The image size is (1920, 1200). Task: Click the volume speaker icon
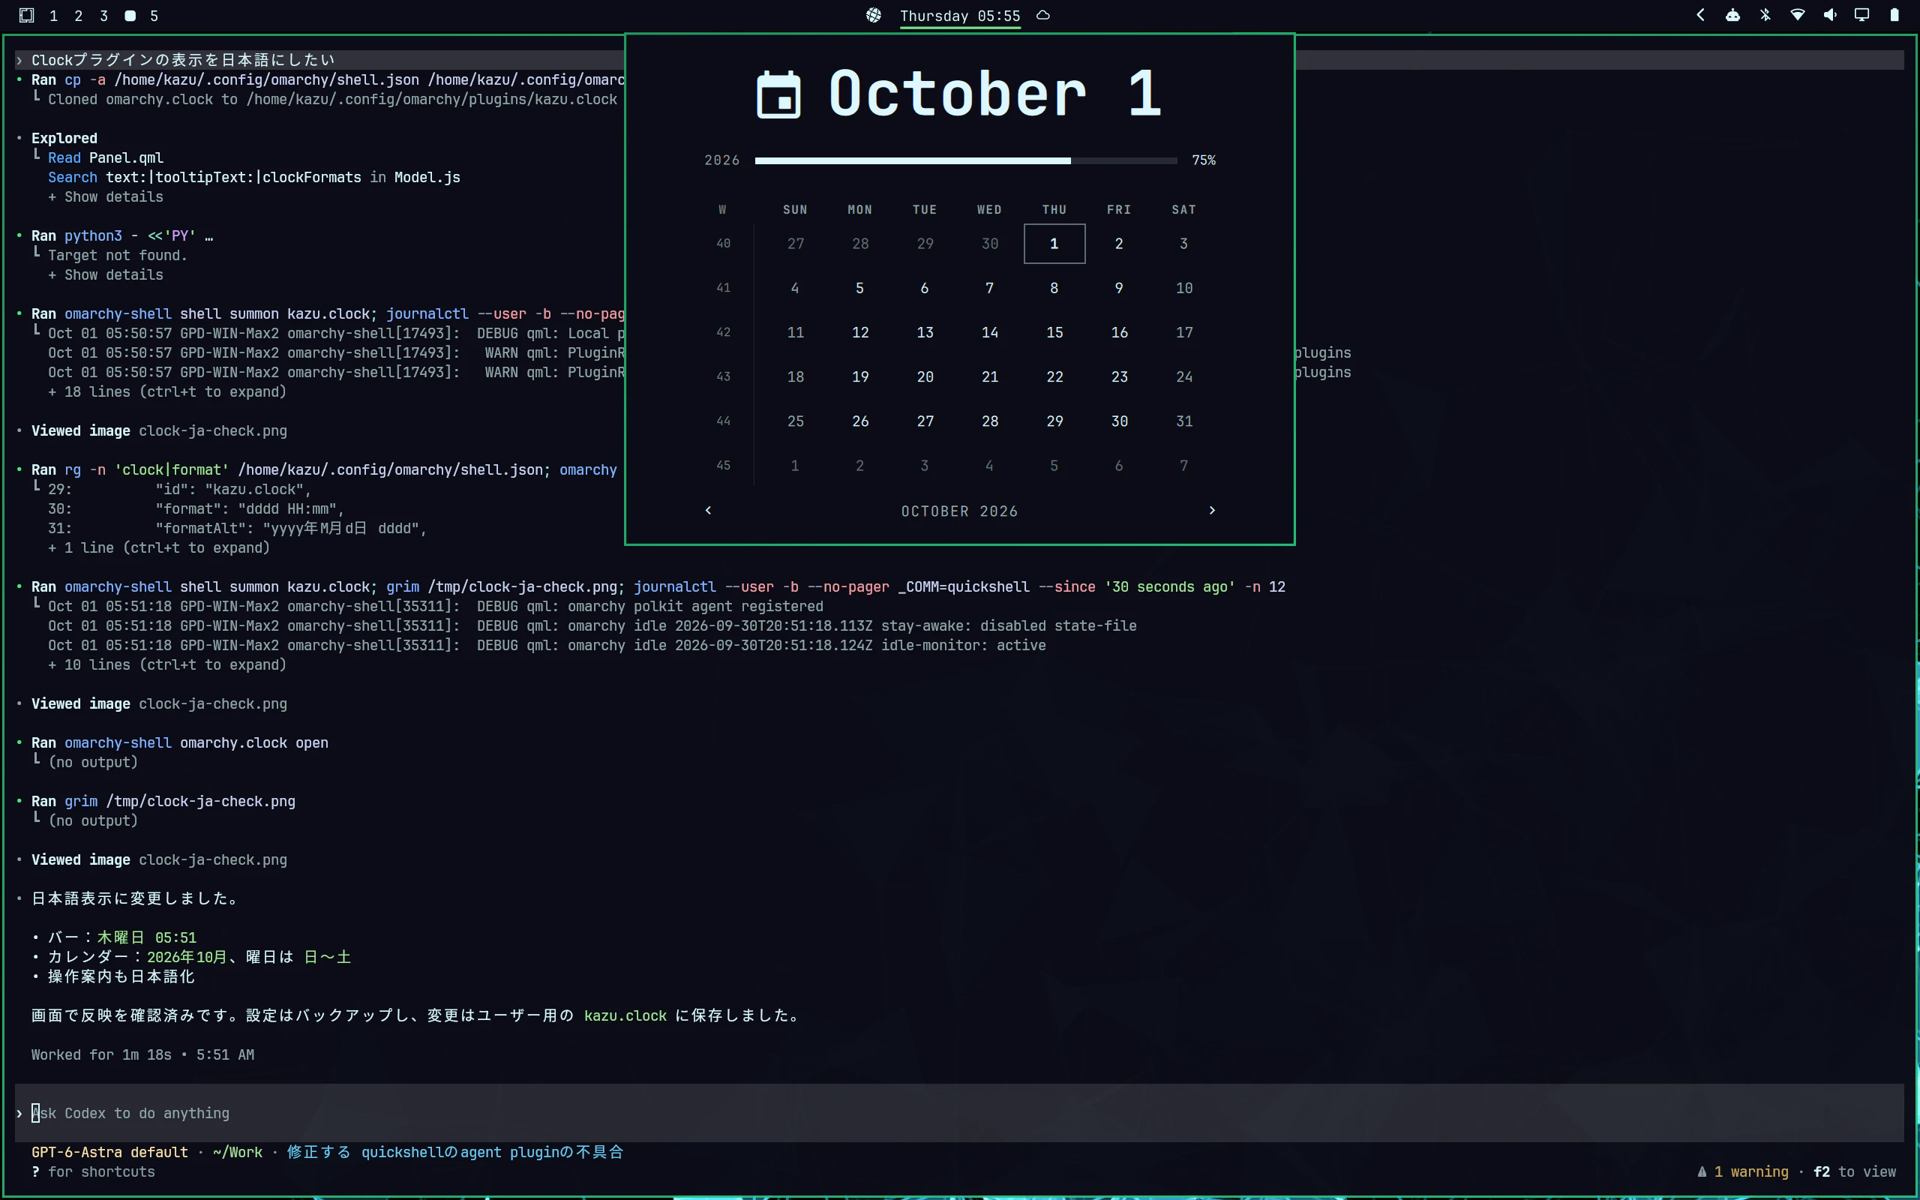(x=1829, y=15)
